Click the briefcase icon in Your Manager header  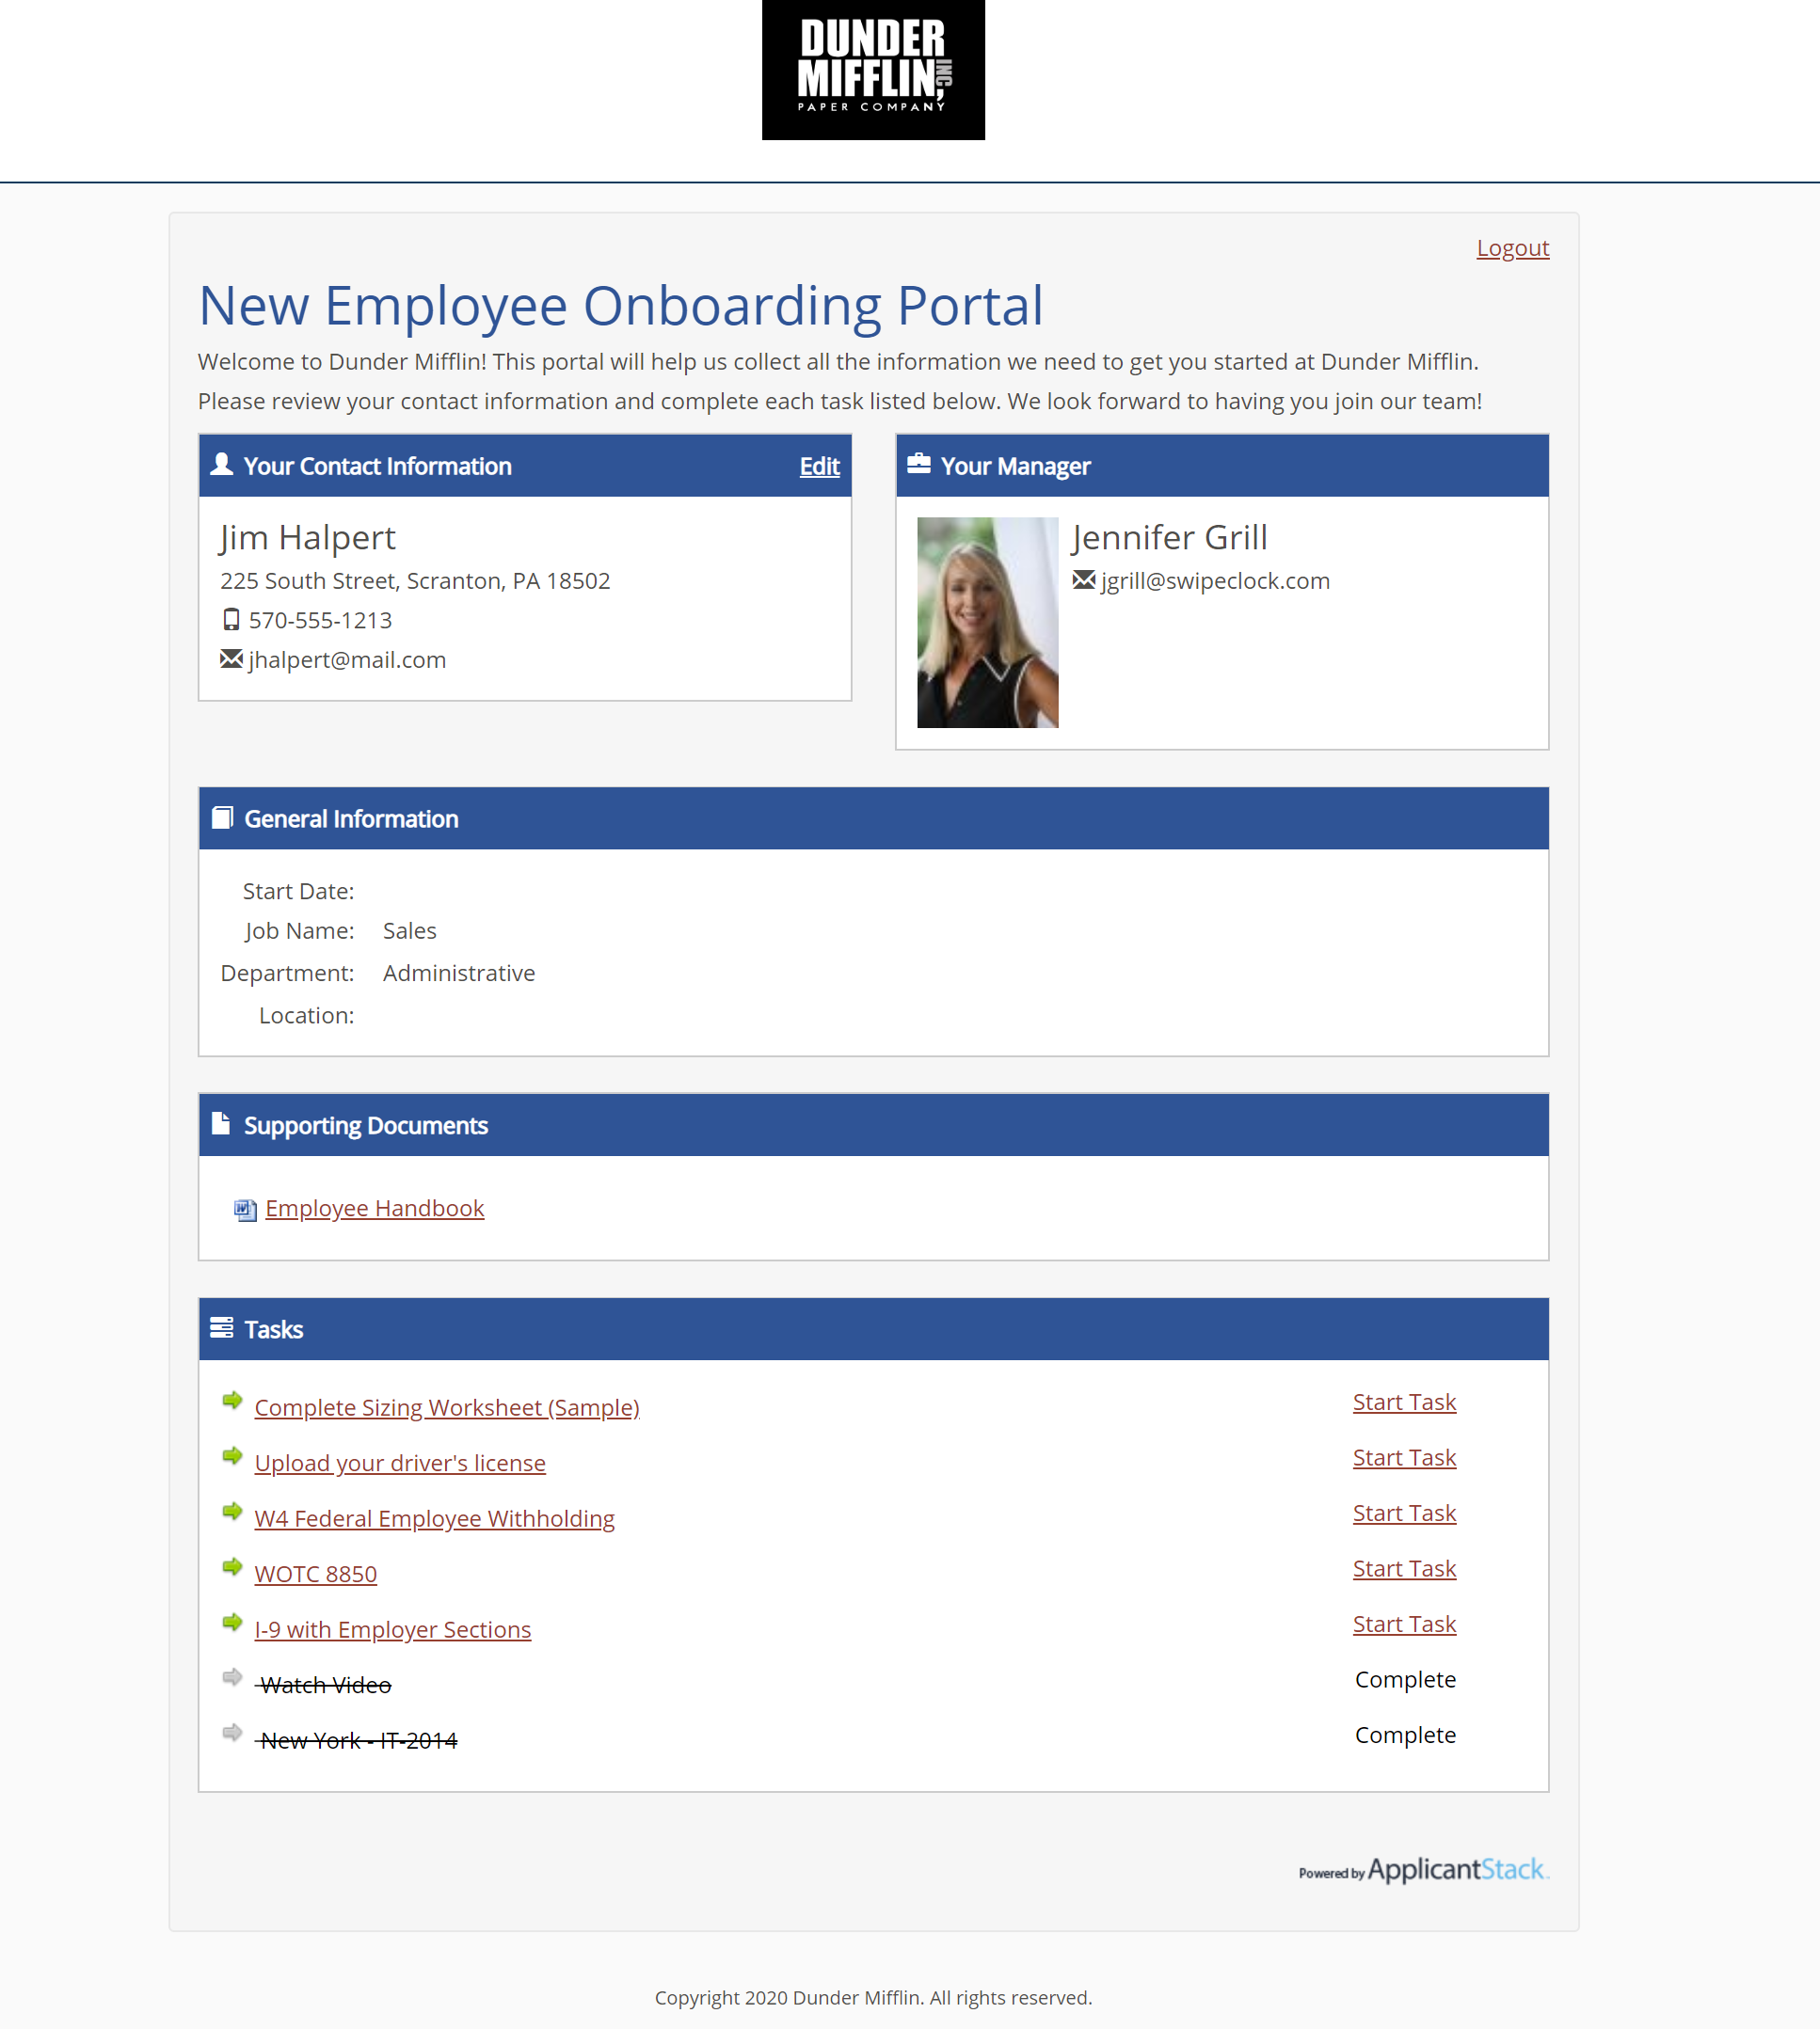tap(918, 464)
